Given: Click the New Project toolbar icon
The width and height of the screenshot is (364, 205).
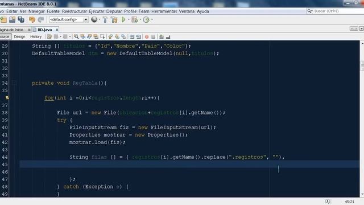Looking at the screenshot, I should (3, 20).
